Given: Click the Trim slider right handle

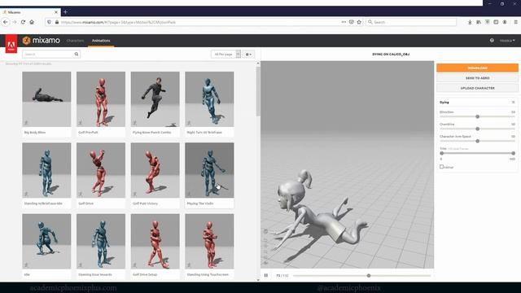Looking at the screenshot, I should 514,154.
